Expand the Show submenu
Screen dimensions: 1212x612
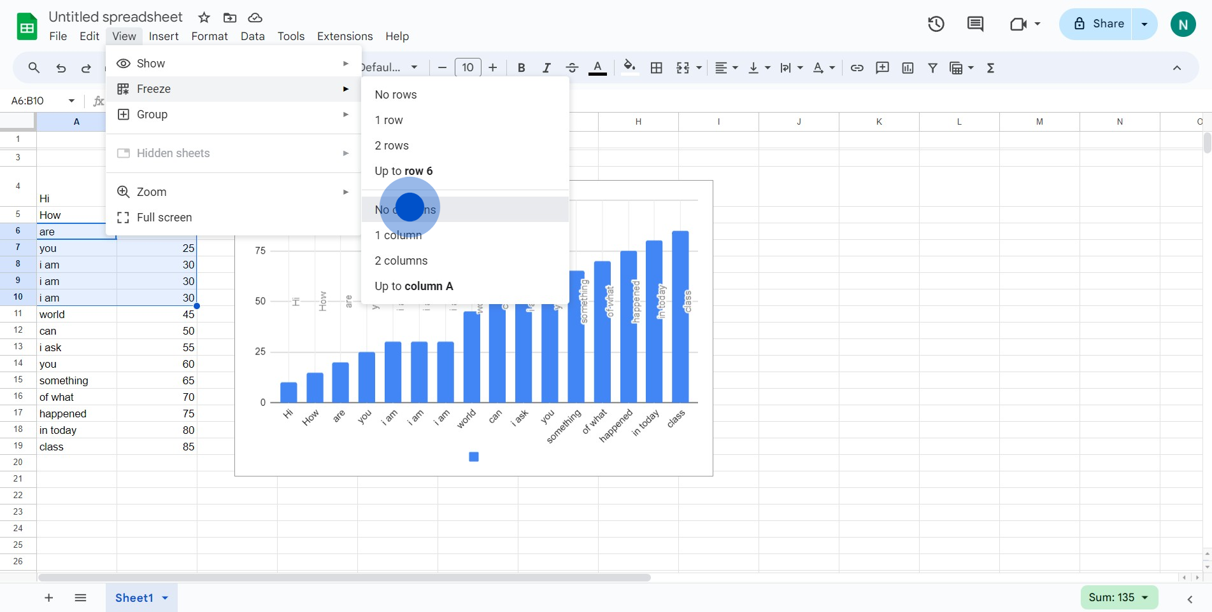click(234, 64)
